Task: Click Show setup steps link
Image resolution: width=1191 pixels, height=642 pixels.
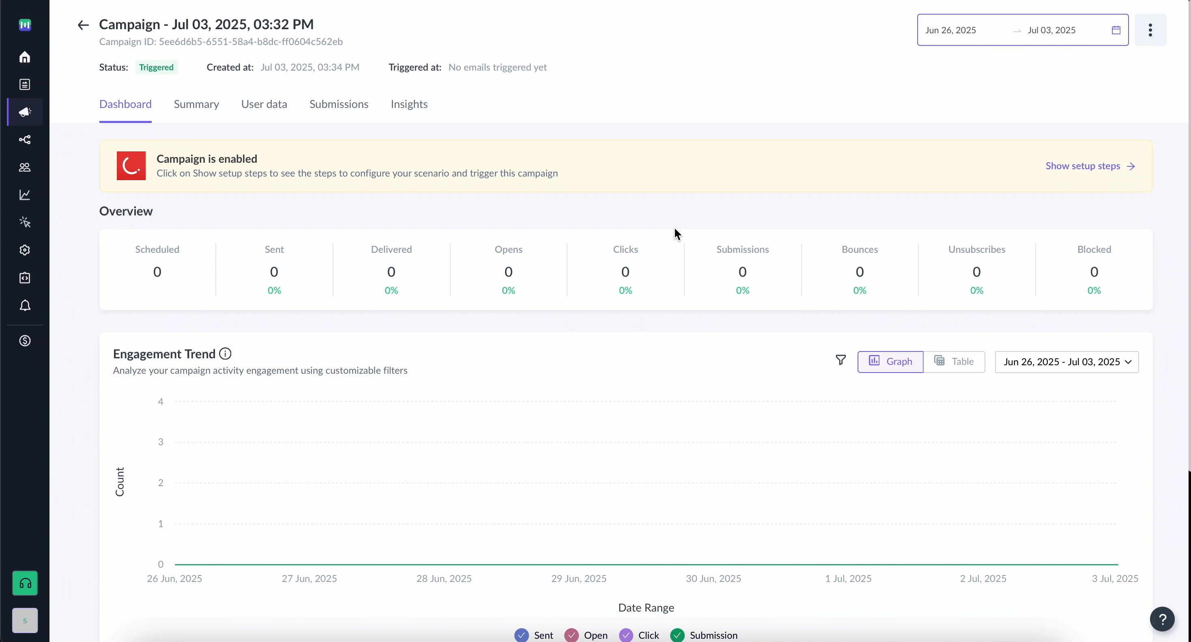Action: point(1083,166)
